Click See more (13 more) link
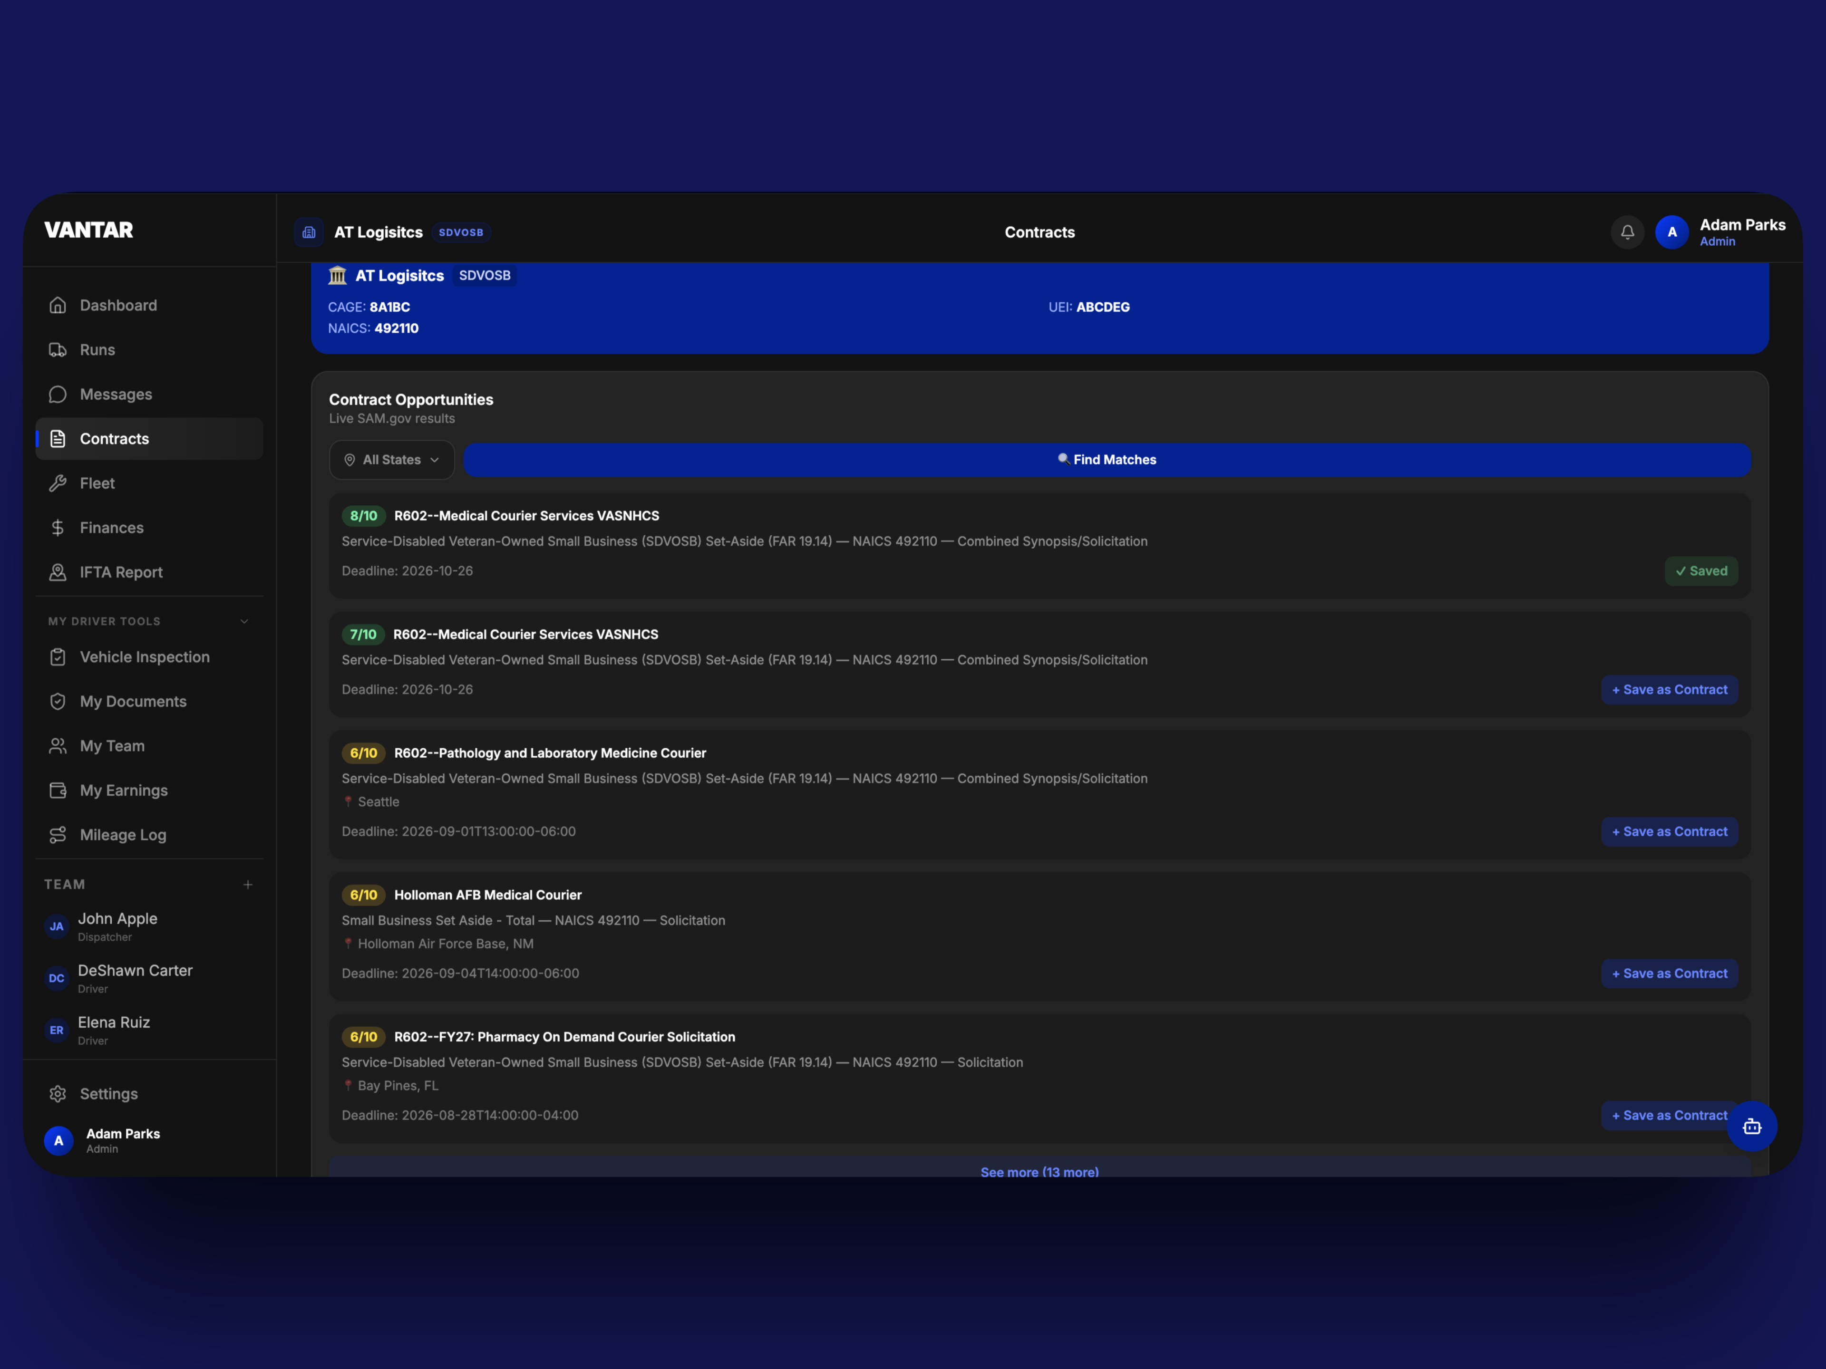 (1039, 1172)
